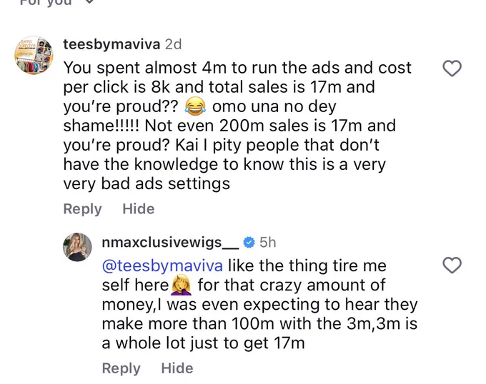
Task: Click the 2d timestamp on first comment
Action: click(173, 44)
